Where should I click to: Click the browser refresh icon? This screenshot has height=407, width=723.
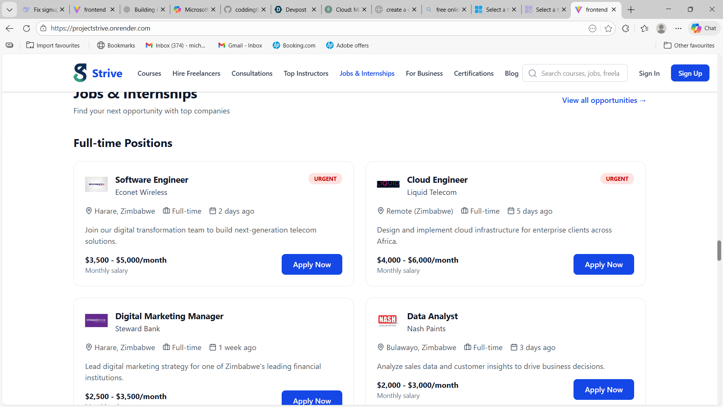[x=26, y=28]
